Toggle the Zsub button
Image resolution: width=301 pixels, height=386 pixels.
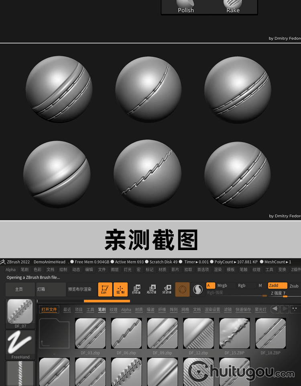pyautogui.click(x=294, y=285)
